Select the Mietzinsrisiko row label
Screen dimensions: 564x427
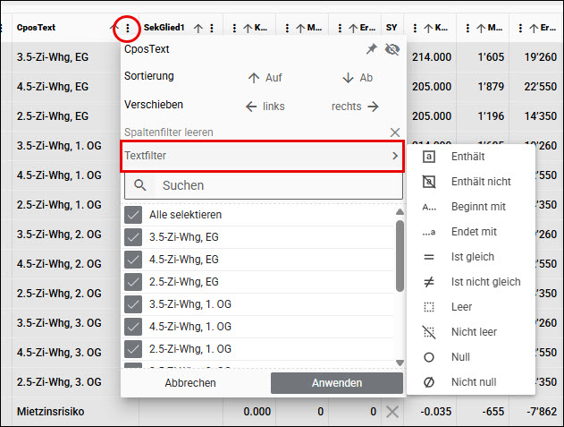50,412
